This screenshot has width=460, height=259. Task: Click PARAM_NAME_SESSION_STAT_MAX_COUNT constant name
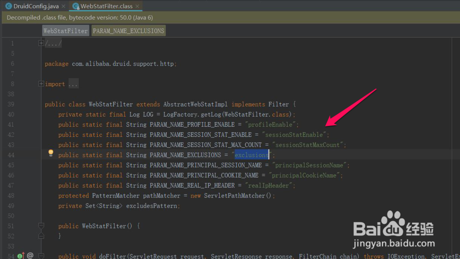(x=206, y=145)
